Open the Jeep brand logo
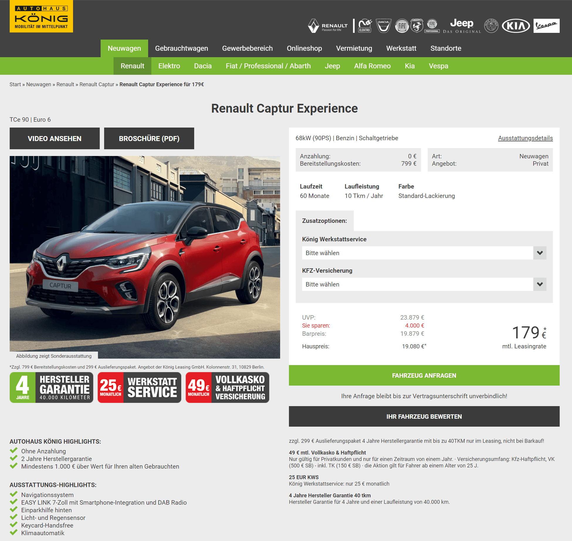 [462, 26]
